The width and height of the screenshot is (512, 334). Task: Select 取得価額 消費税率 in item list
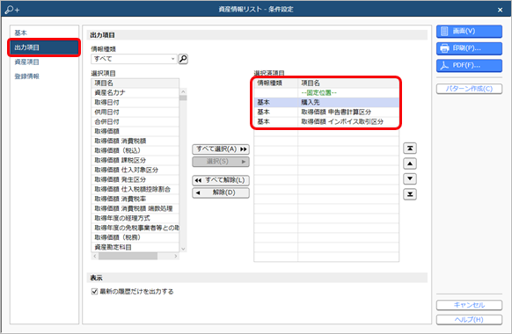pos(135,199)
